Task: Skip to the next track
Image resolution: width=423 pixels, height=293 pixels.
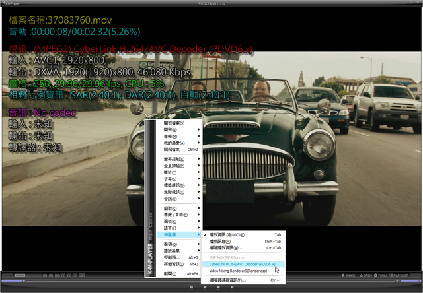Action: click(232, 287)
